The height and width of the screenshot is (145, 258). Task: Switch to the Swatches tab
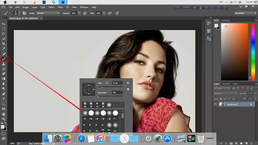[225, 21]
